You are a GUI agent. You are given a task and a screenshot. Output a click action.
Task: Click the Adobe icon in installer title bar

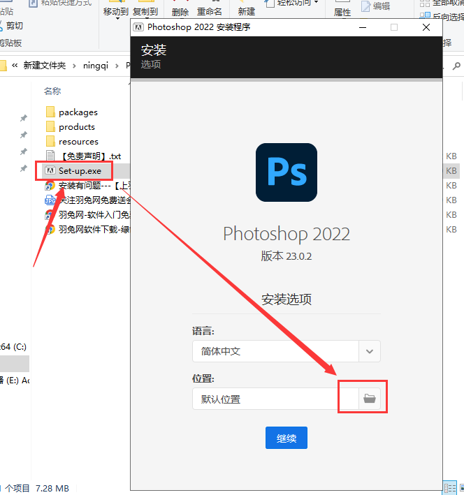pos(139,27)
